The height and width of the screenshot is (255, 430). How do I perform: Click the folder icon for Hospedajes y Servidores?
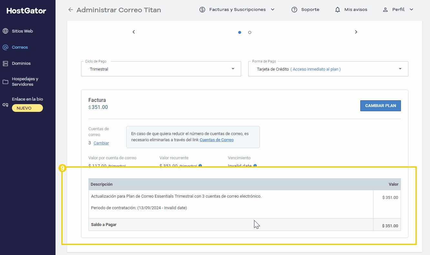[5, 82]
